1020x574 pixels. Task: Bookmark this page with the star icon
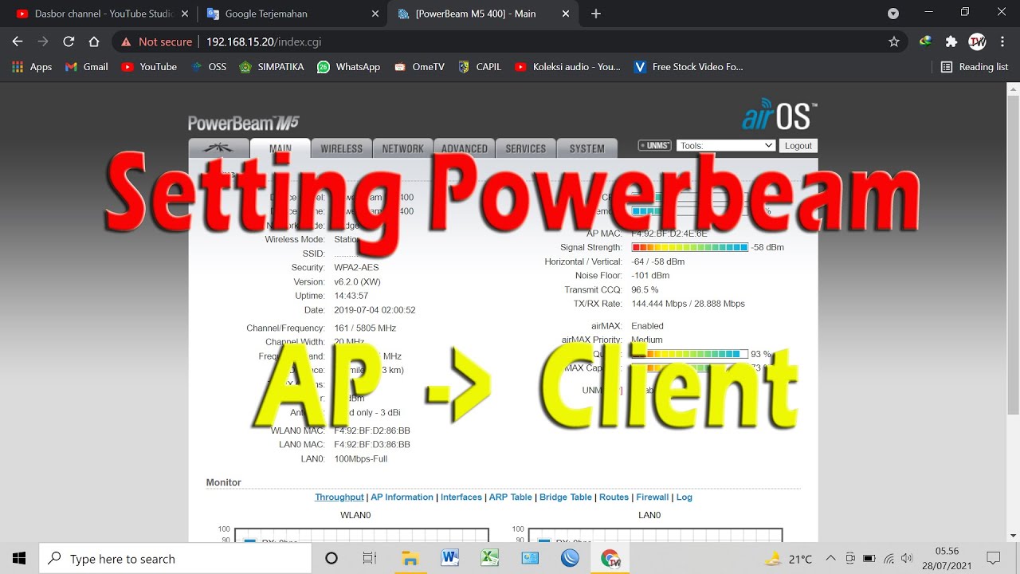tap(894, 41)
